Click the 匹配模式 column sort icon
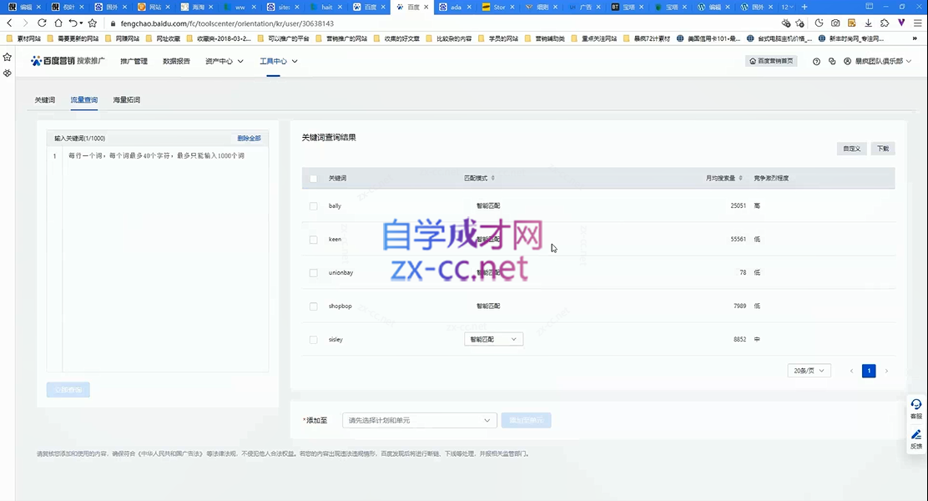Viewport: 928px width, 501px height. coord(492,178)
